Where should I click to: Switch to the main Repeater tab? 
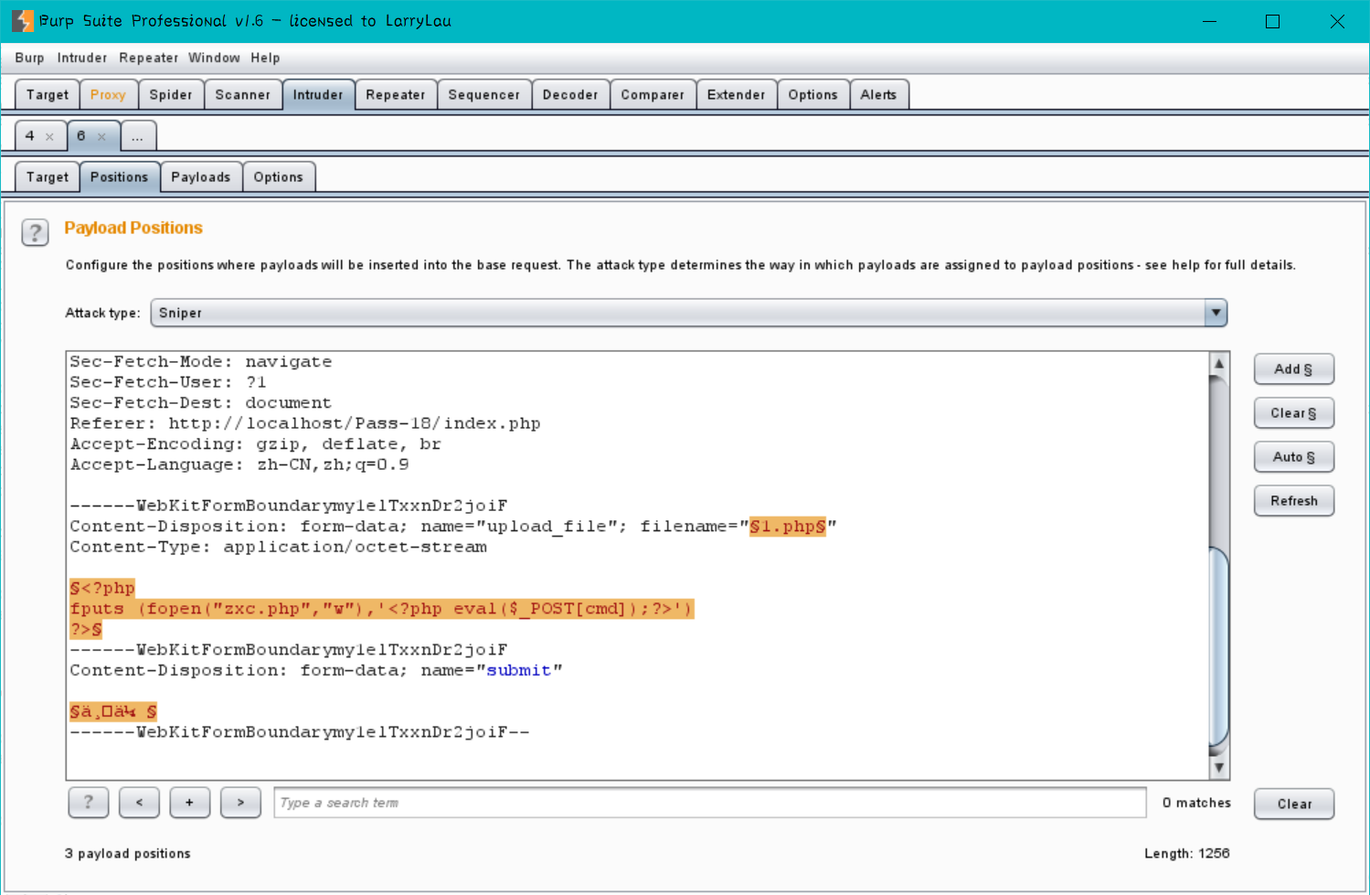pos(396,95)
